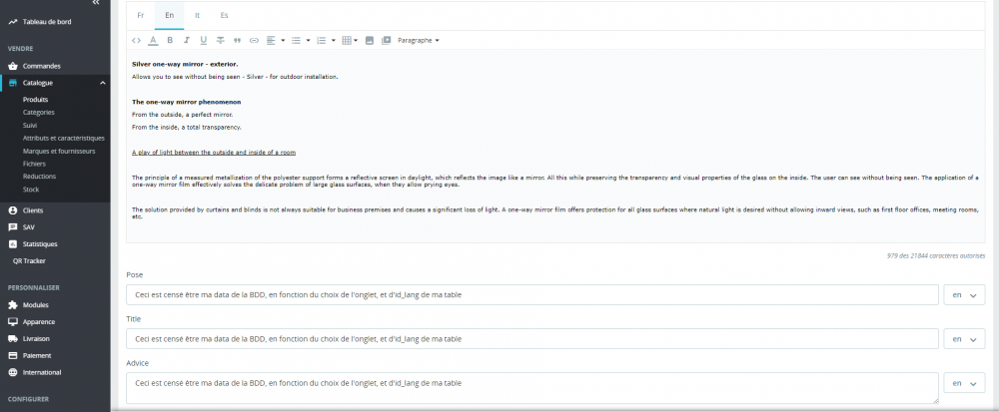Open Stock submenu item
The height and width of the screenshot is (412, 999).
pyautogui.click(x=31, y=190)
